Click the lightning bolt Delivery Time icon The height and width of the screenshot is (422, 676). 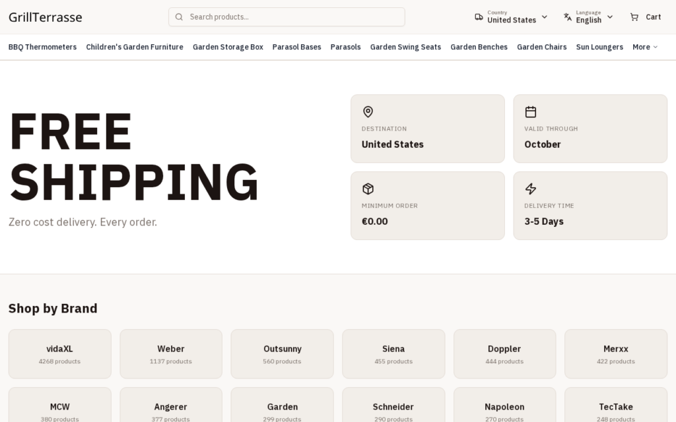tap(531, 189)
